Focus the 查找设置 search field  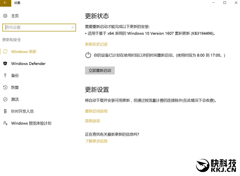tap(39, 28)
